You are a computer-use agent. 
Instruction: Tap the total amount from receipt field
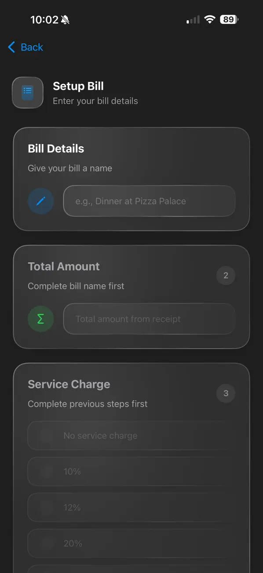pos(149,319)
